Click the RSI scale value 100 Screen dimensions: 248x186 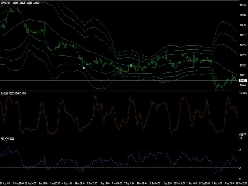[x=241, y=138]
